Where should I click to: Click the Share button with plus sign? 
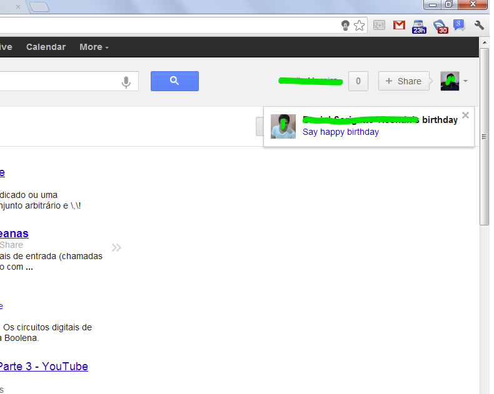tap(403, 81)
